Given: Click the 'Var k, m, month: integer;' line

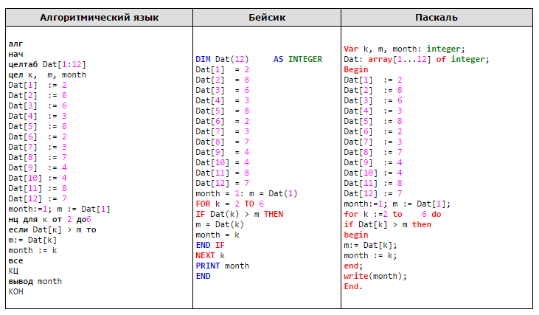Looking at the screenshot, I should pos(404,49).
